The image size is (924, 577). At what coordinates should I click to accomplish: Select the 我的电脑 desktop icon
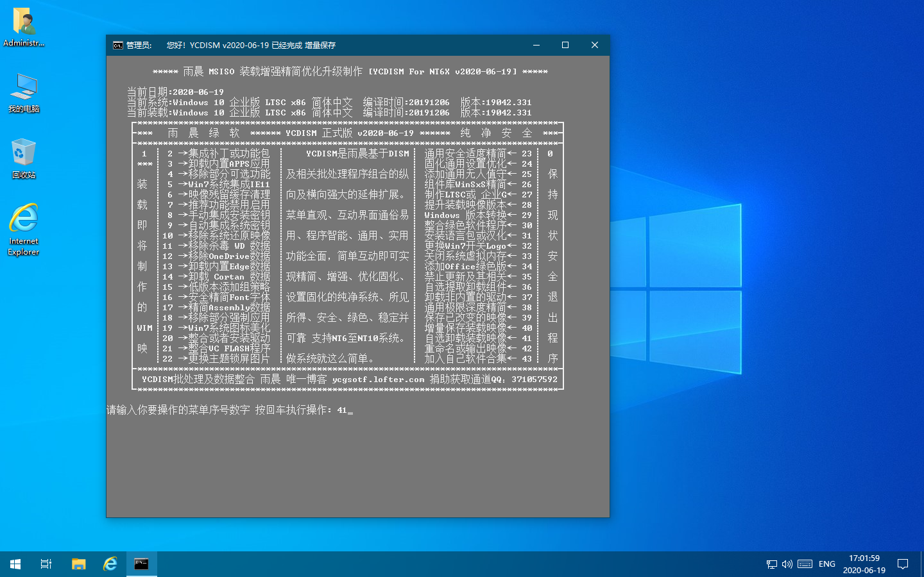24,94
